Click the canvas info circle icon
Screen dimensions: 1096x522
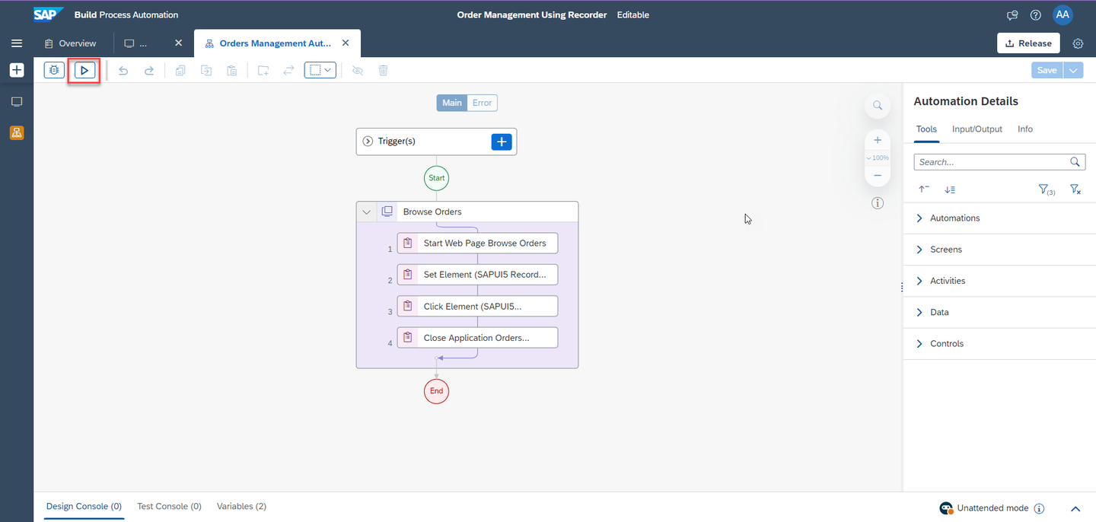[878, 203]
